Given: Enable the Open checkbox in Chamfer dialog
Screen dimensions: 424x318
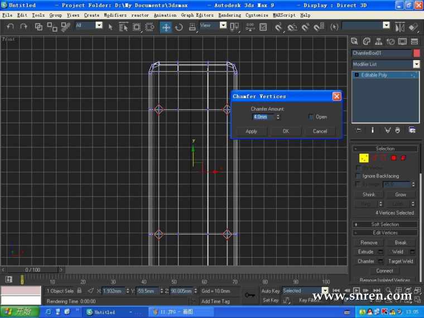Looking at the screenshot, I should [x=311, y=117].
